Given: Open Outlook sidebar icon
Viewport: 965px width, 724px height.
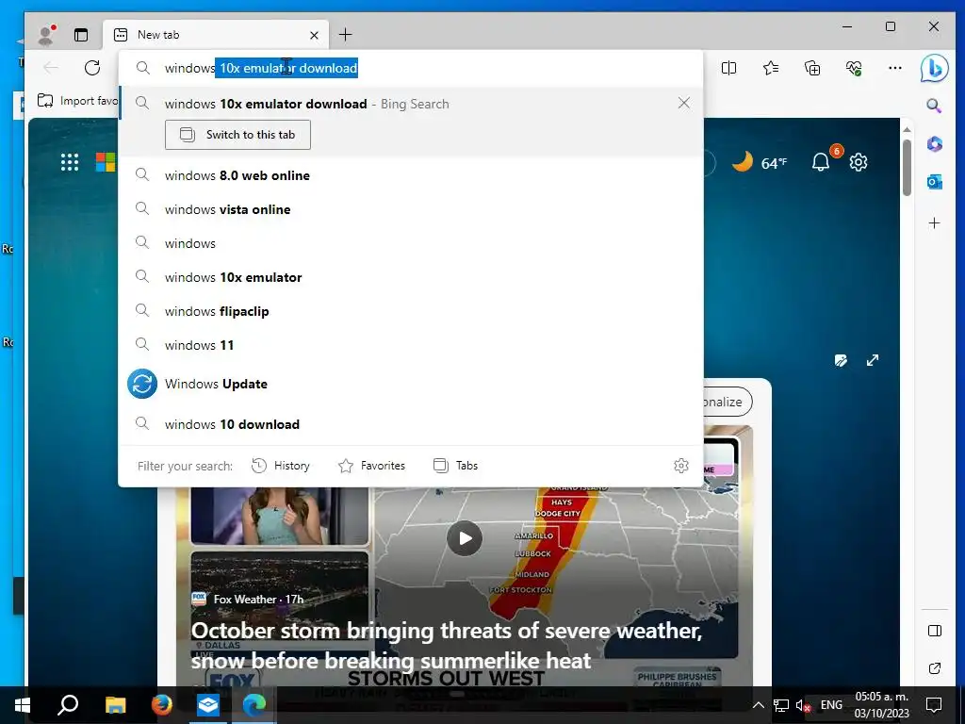Looking at the screenshot, I should (934, 182).
